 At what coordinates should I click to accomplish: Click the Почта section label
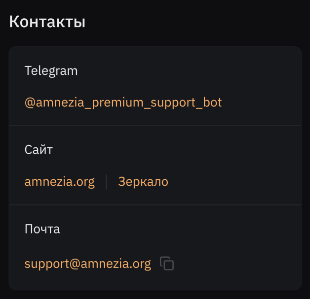[42, 229]
